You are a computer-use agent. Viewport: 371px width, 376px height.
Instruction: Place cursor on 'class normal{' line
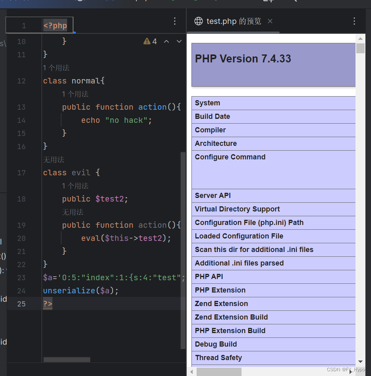[74, 81]
